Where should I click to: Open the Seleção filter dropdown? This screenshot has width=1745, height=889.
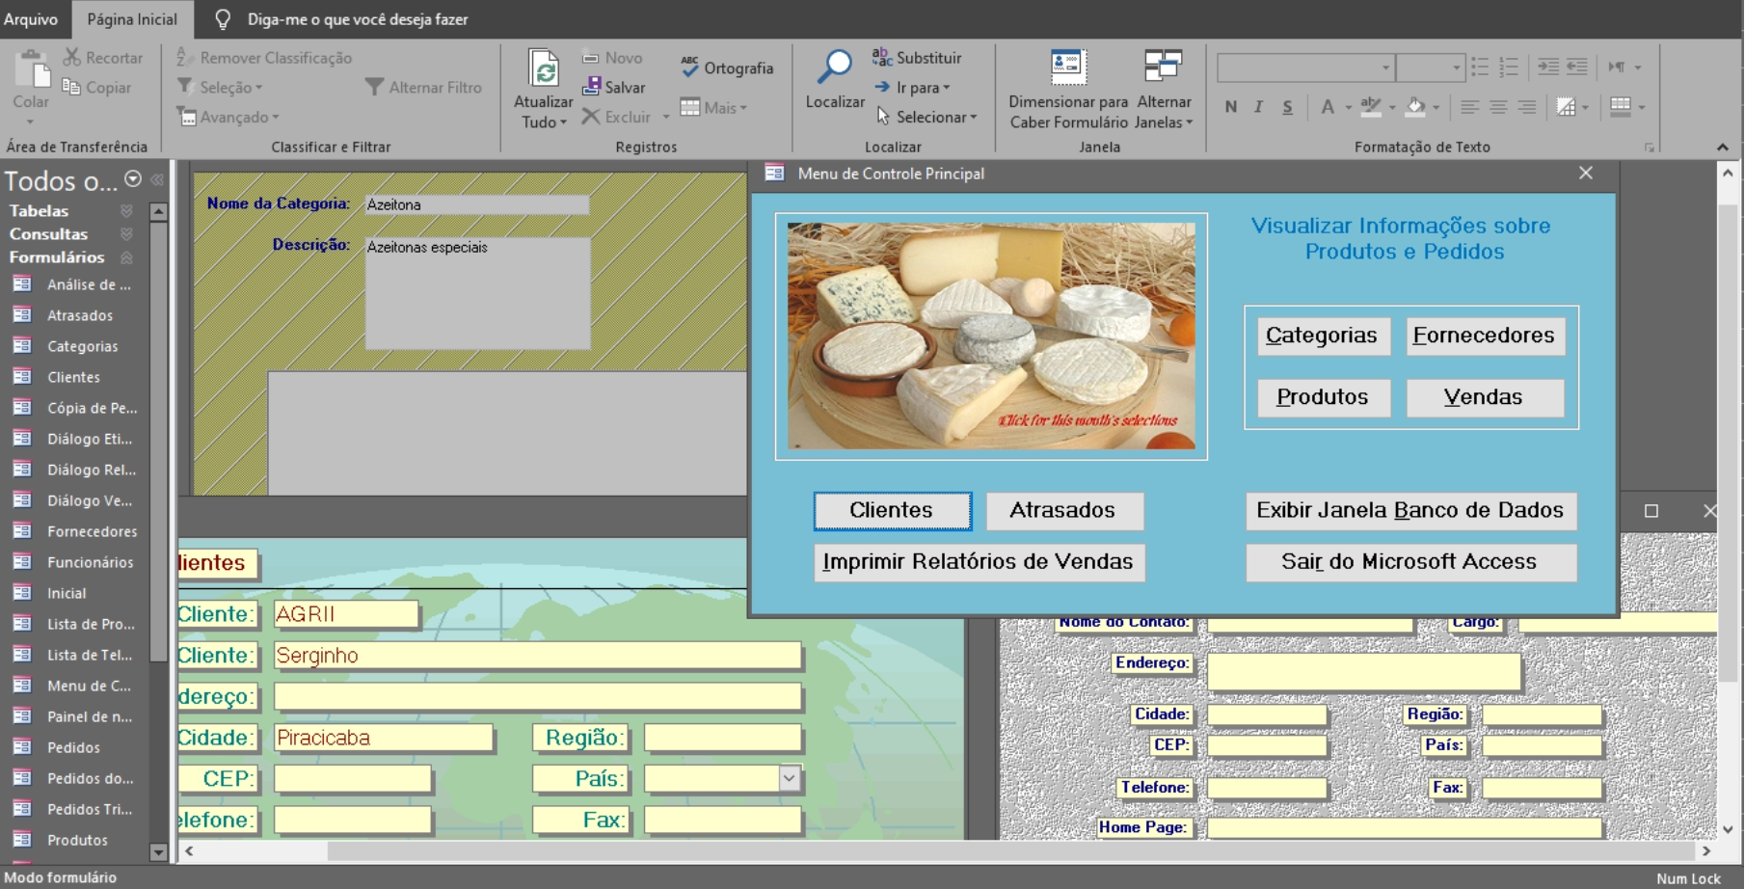(220, 87)
